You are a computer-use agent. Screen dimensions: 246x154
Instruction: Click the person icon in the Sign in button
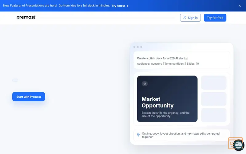point(185,18)
